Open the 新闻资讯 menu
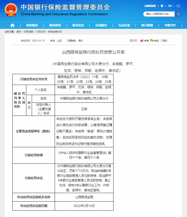This screenshot has height=217, width=187. pos(55,25)
